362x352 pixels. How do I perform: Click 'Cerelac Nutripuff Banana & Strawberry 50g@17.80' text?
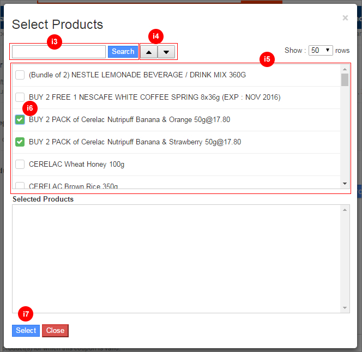tap(161, 142)
